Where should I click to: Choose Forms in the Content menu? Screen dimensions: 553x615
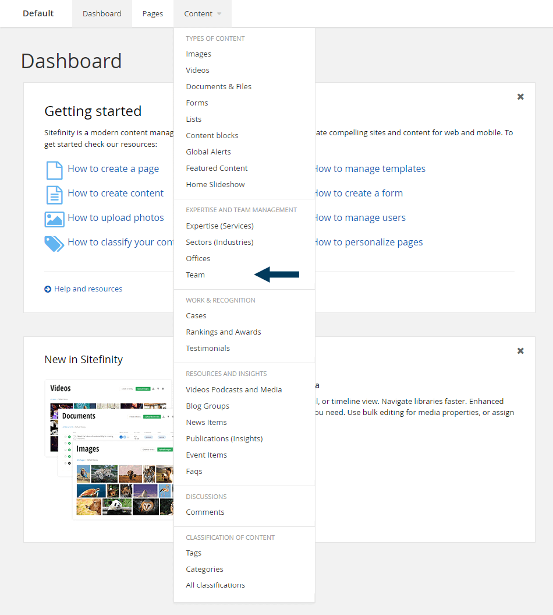coord(197,103)
